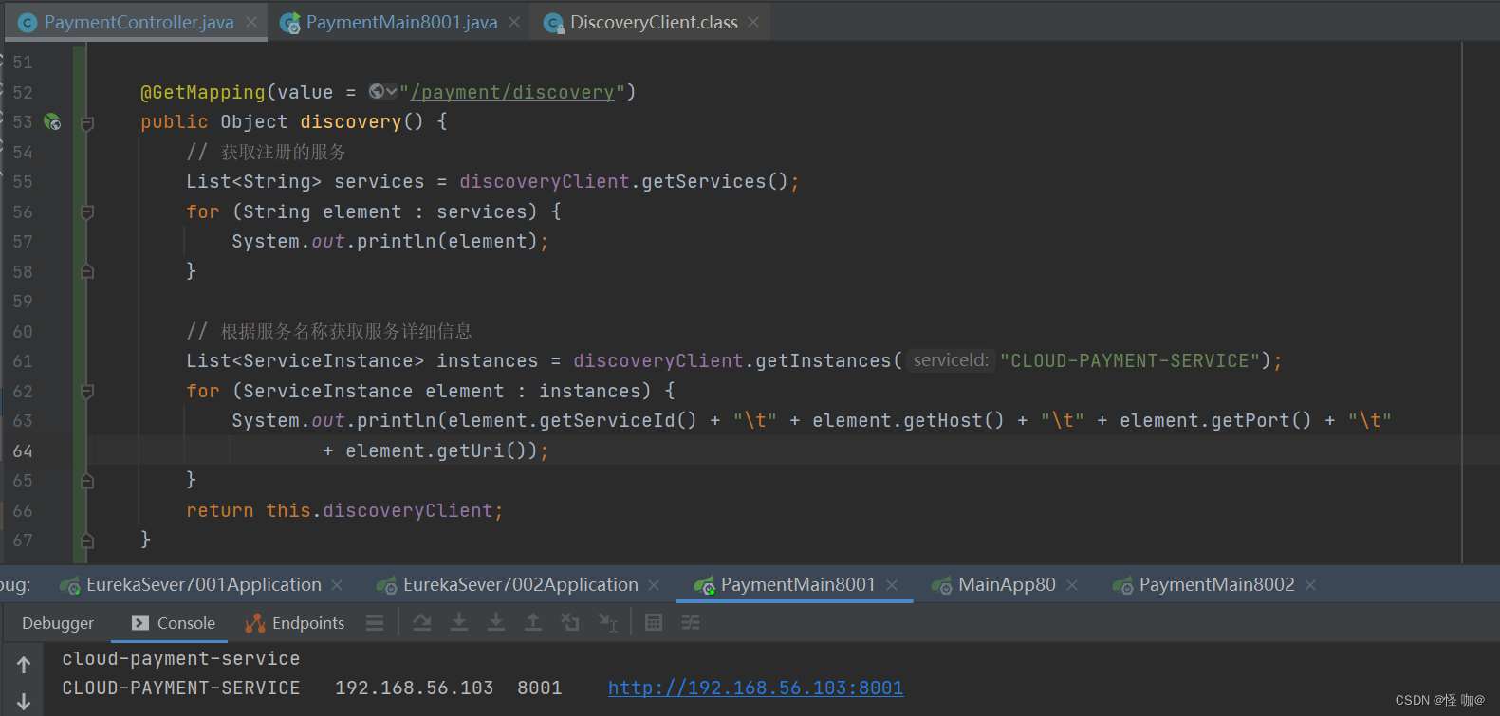The image size is (1500, 716).
Task: Click Step Out debugger icon
Action: [x=533, y=622]
